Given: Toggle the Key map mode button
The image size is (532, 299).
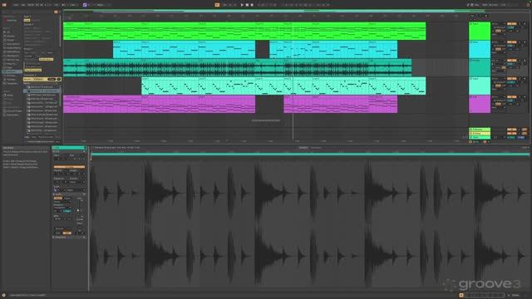Looking at the screenshot, I should [x=477, y=5].
